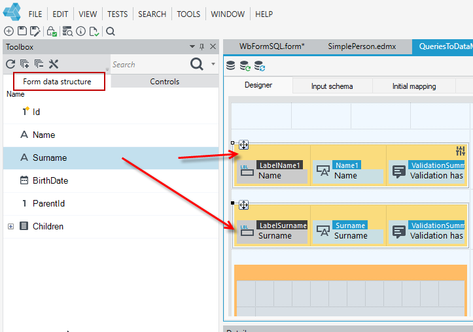This screenshot has height=332, width=473.
Task: Open the TESTS menu
Action: [117, 14]
